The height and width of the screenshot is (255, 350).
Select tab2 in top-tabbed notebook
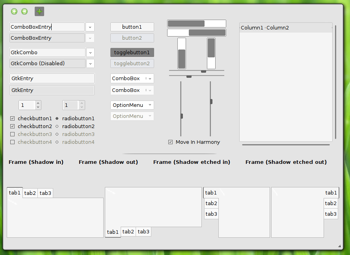(x=30, y=193)
